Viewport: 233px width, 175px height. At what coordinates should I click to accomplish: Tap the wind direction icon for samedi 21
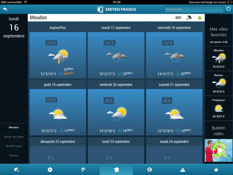(x=178, y=131)
